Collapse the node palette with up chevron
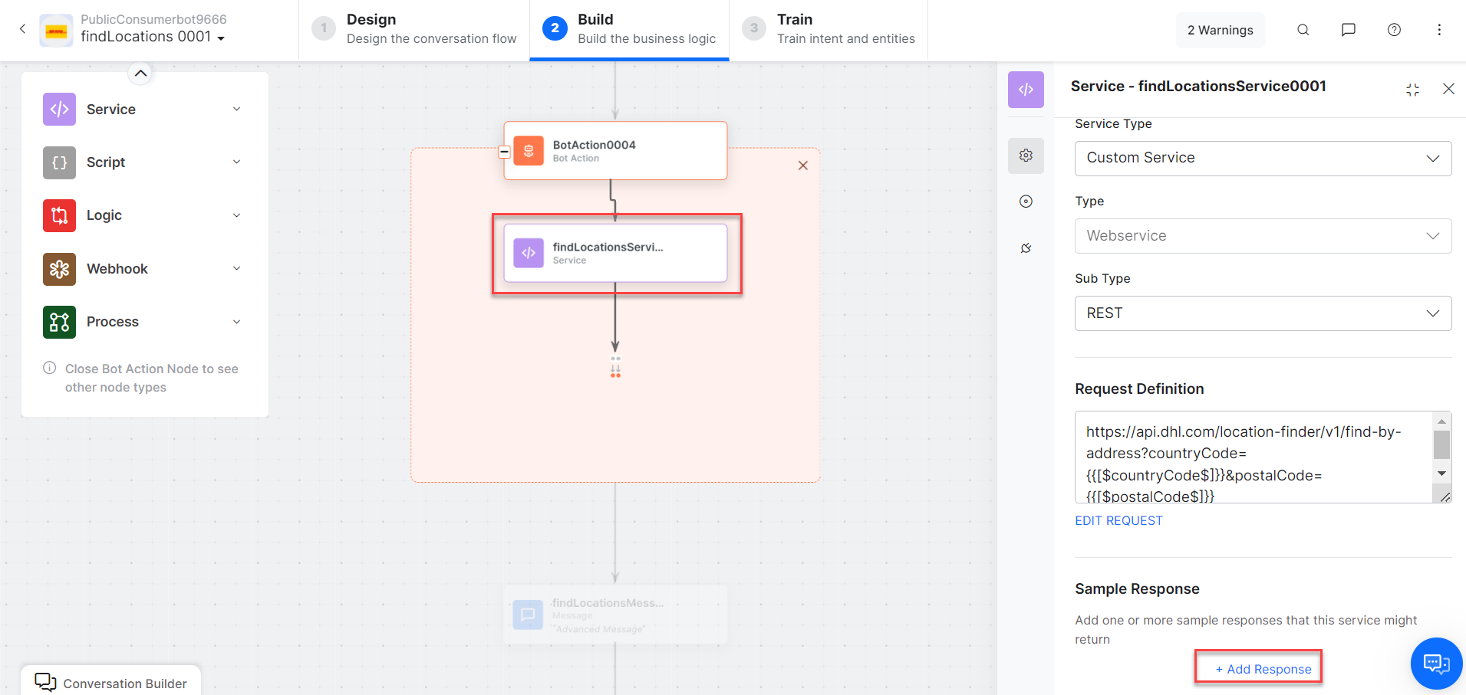Viewport: 1466px width, 695px height. coord(140,74)
